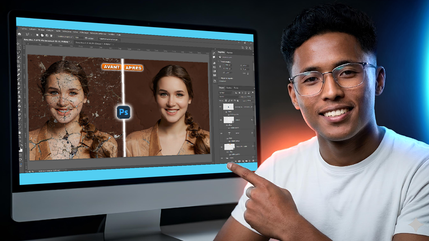This screenshot has height=241, width=429.
Task: Click the Share icon beside the search magnifier
Action: tap(246, 48)
